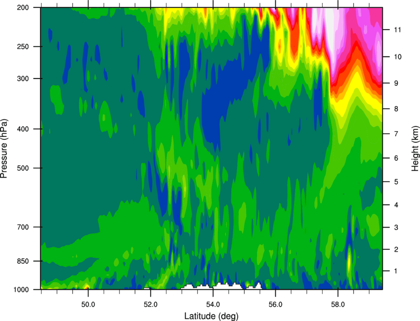
Task: Click the 1 km height label
Action: [x=396, y=271]
